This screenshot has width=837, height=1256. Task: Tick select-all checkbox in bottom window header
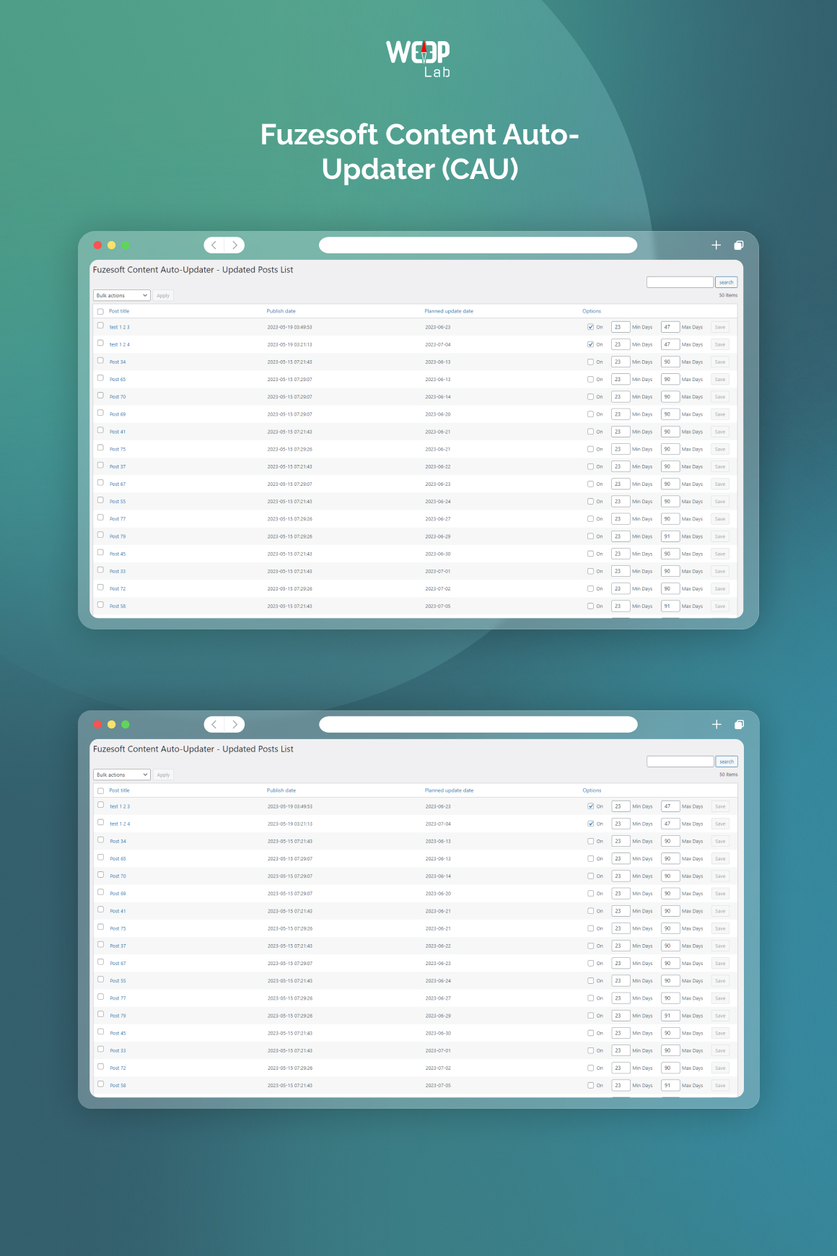[100, 791]
